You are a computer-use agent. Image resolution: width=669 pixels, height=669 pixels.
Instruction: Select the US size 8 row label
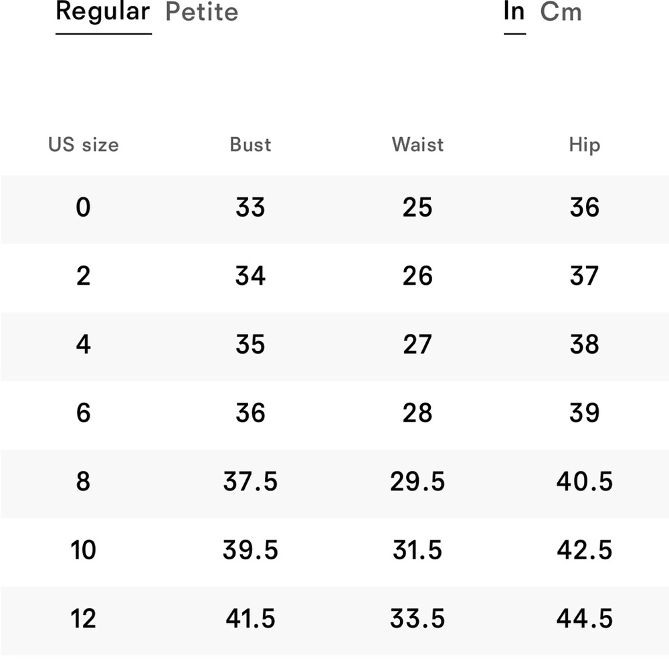pyautogui.click(x=83, y=482)
